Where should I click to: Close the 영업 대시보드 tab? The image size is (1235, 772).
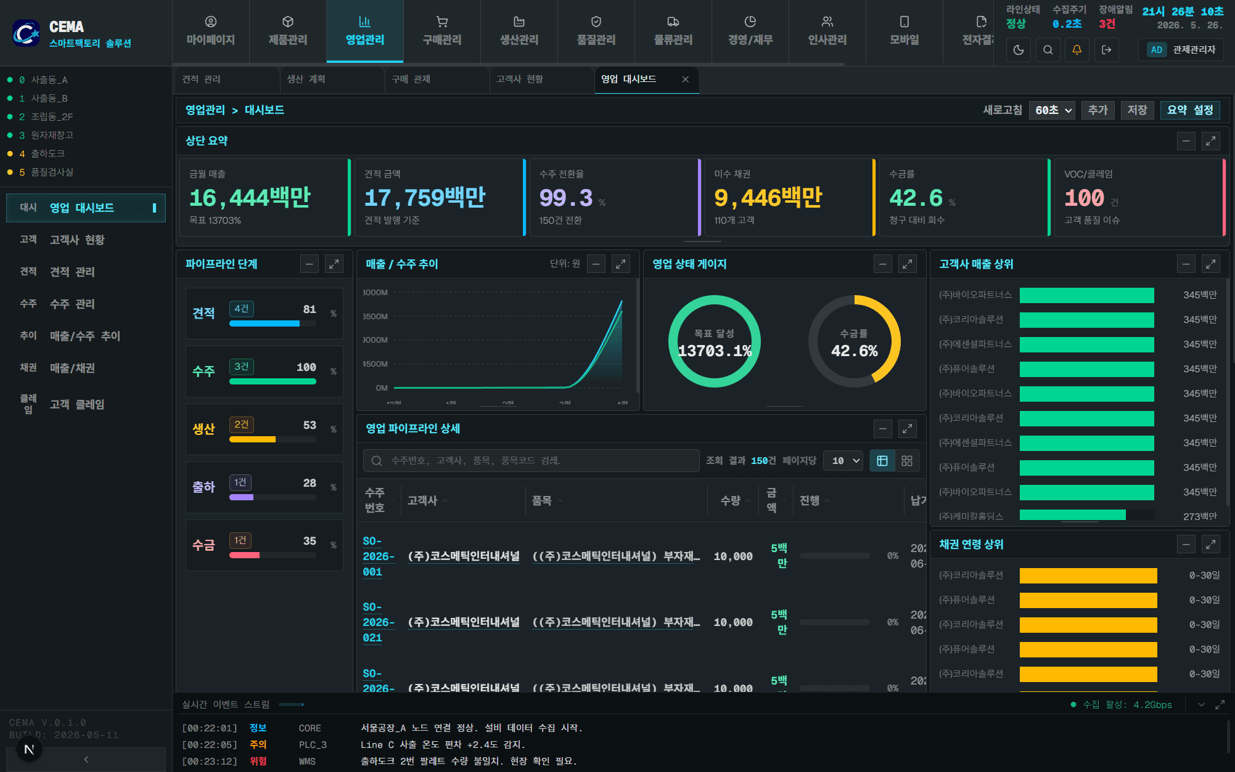coord(685,79)
